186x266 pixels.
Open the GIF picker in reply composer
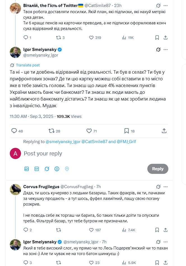coord(37,169)
